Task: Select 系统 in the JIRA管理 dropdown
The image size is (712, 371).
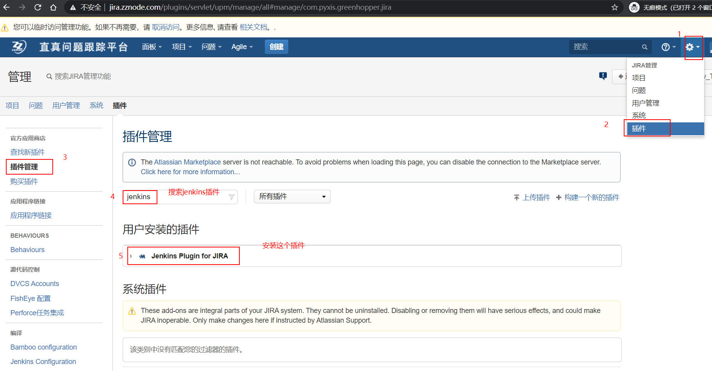Action: (x=665, y=116)
